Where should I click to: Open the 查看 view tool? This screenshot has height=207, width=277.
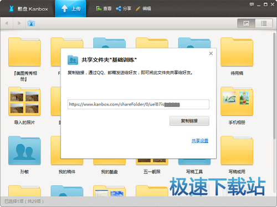pyautogui.click(x=104, y=8)
